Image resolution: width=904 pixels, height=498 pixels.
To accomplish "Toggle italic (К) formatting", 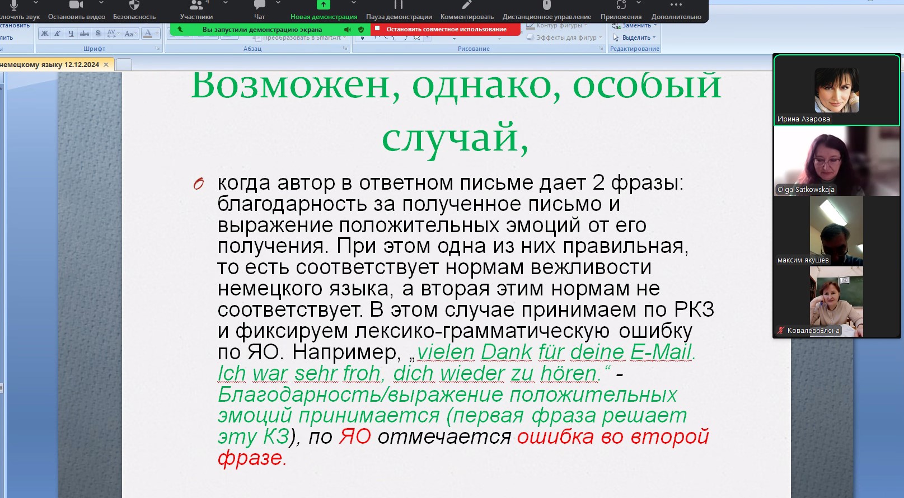I will [58, 34].
